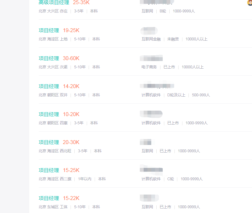Open the 项目经理 15-25K job listing
Image resolution: width=252 pixels, height=213 pixels.
[49, 170]
